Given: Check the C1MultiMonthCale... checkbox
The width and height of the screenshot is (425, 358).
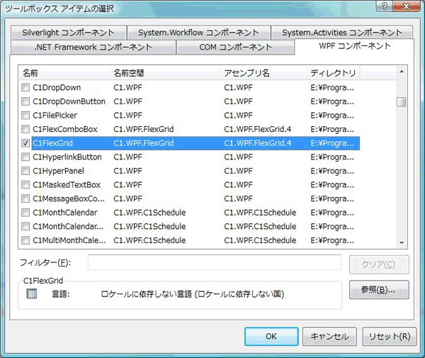Looking at the screenshot, I should click(x=25, y=240).
